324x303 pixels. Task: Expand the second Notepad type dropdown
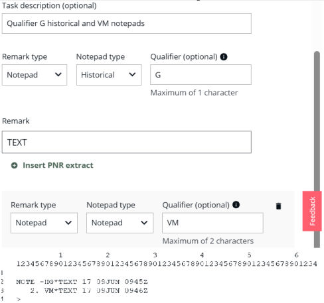click(120, 223)
